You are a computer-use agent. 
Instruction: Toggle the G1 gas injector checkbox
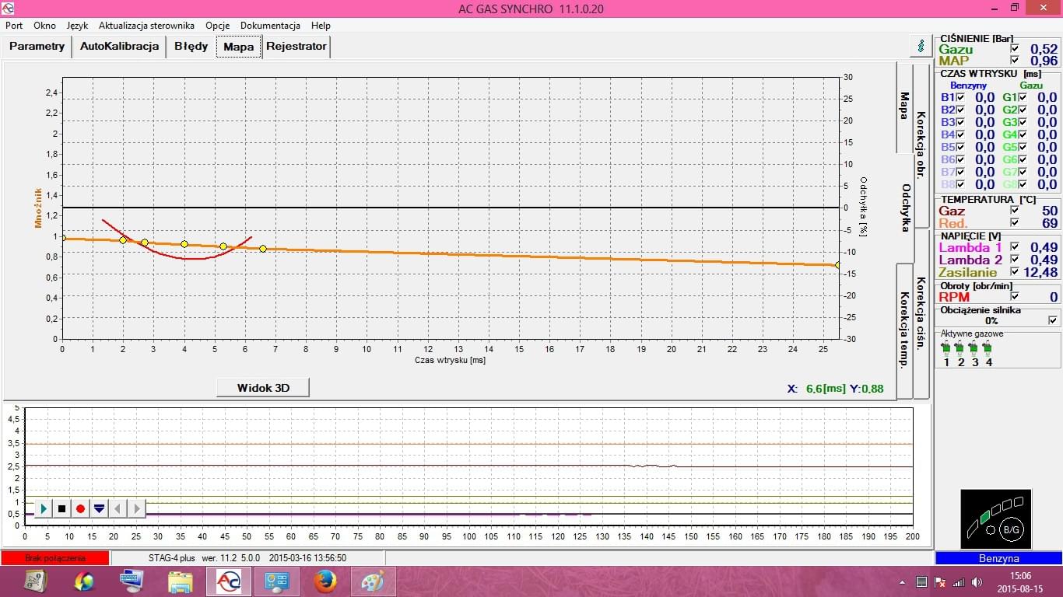click(1023, 97)
